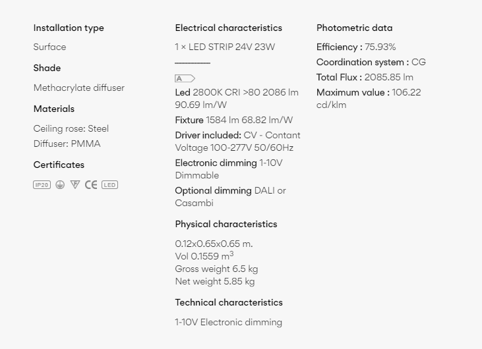Click the Certificates heading
The height and width of the screenshot is (349, 482).
[59, 165]
